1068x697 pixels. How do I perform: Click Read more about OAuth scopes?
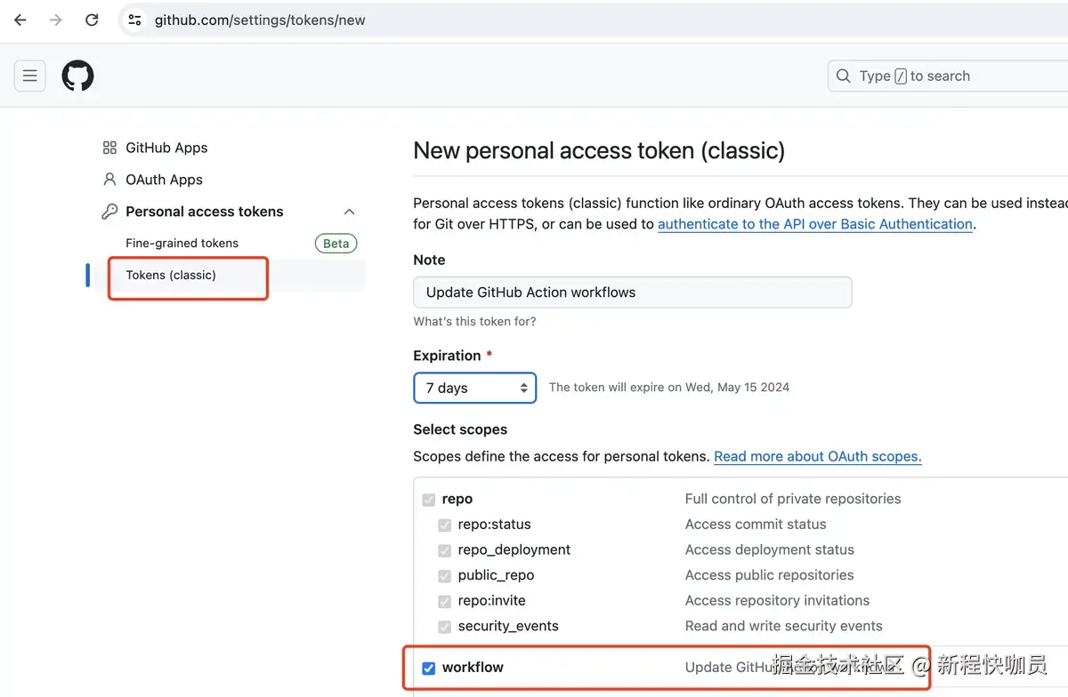pyautogui.click(x=816, y=456)
